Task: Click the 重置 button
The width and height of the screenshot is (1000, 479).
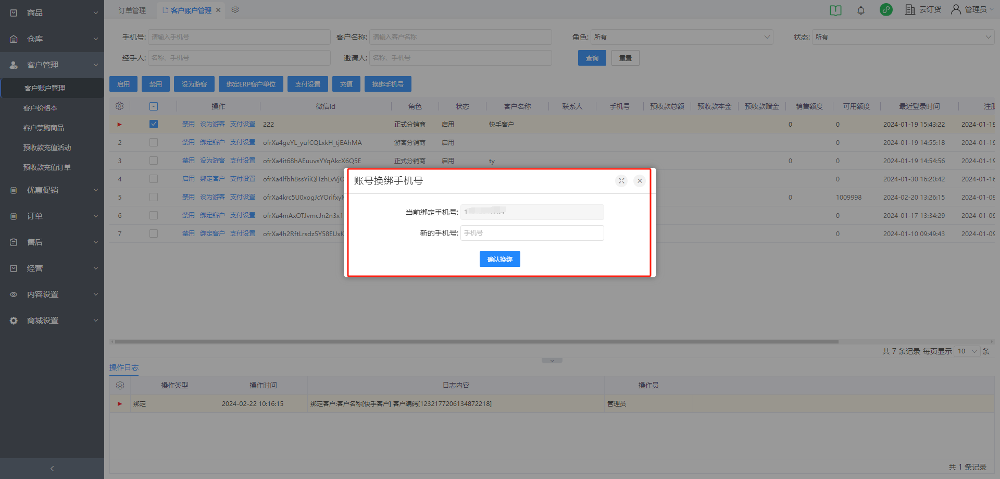Action: [x=626, y=58]
